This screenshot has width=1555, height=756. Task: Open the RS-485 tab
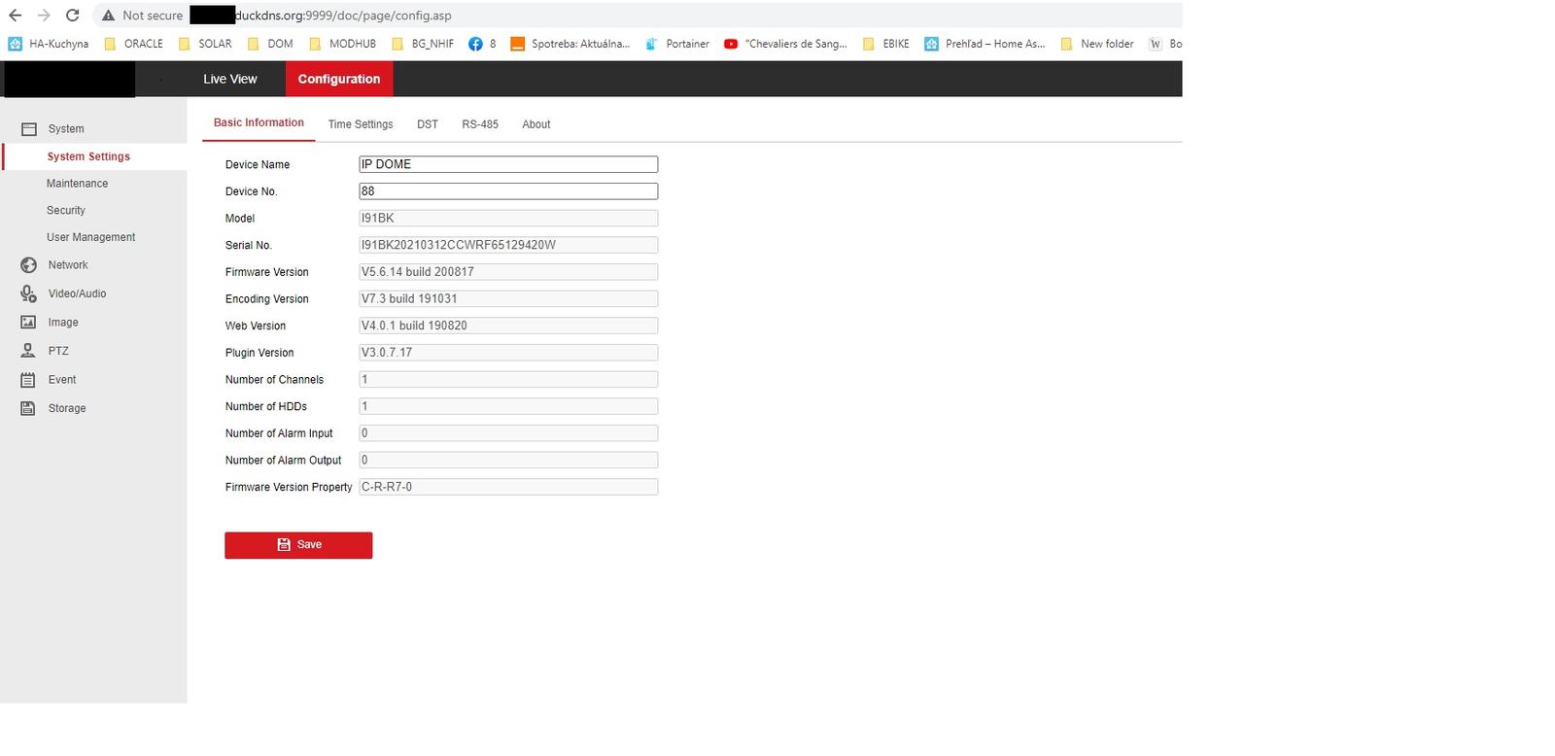[480, 124]
